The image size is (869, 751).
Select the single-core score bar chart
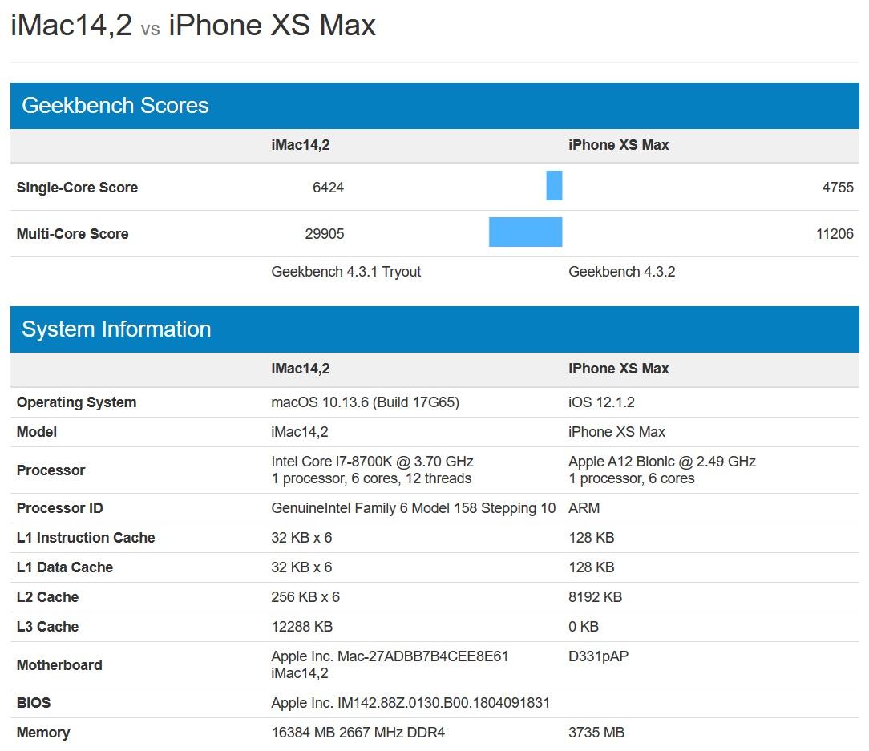(x=554, y=185)
